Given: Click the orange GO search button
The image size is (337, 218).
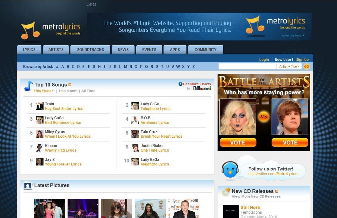Looking at the screenshot, I should 306,67.
